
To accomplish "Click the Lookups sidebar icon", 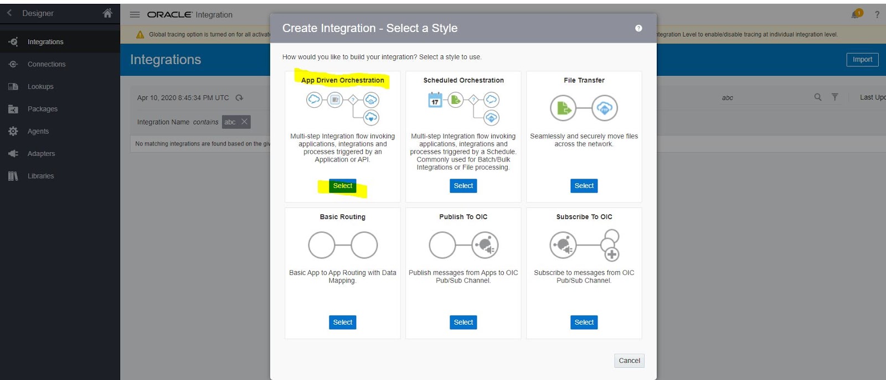I will 13,86.
